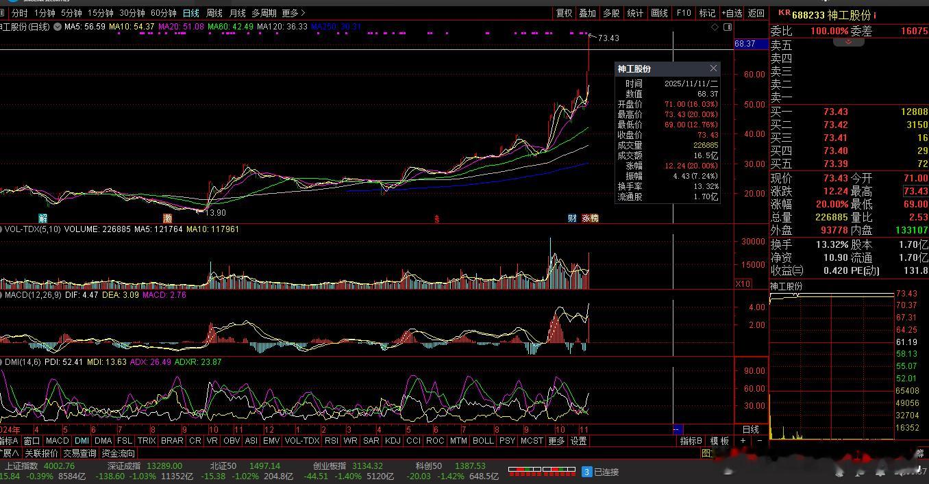Click the 画线 drawing tools button
Screen dimensions: 929x484
pos(659,13)
